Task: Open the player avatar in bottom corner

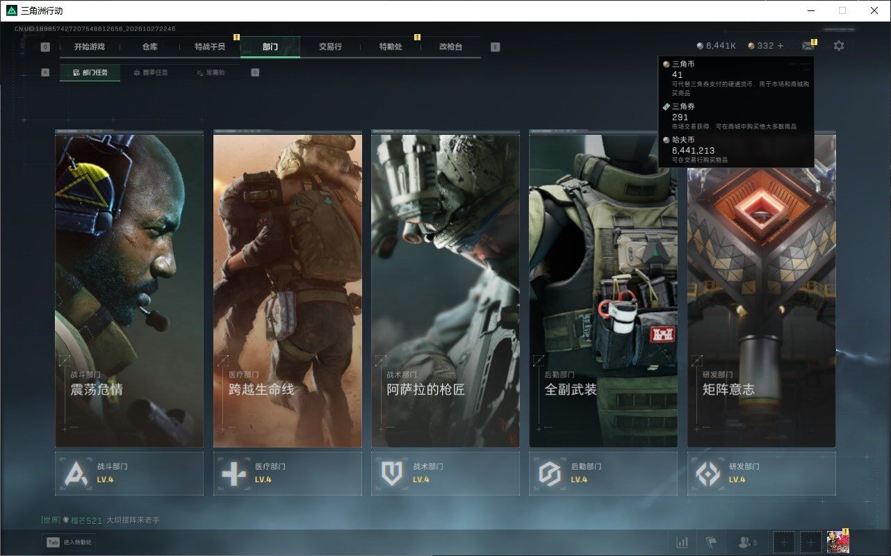Action: point(837,542)
